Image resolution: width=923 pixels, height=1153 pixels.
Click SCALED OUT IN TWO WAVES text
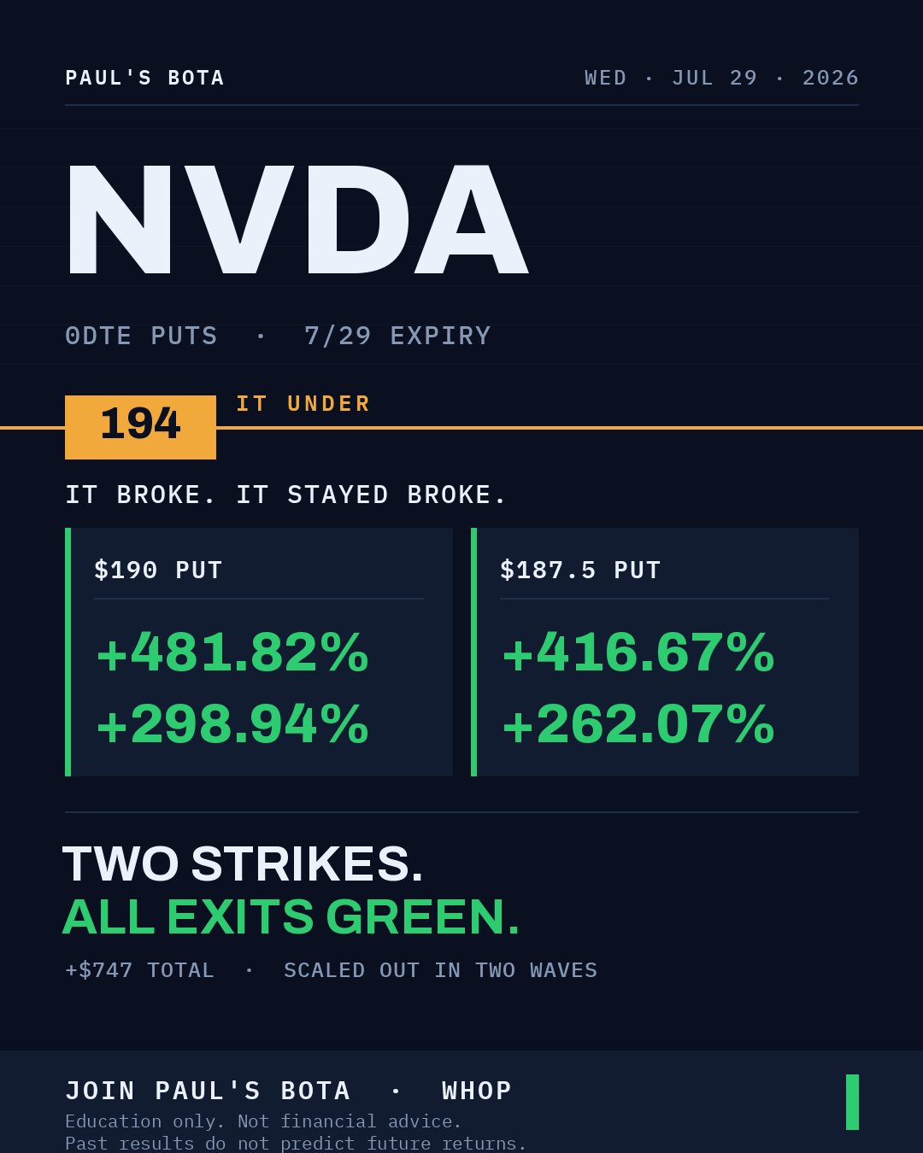click(440, 970)
